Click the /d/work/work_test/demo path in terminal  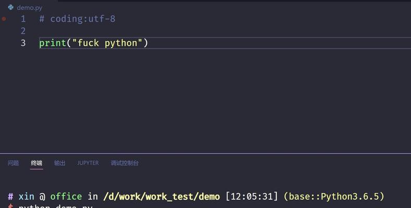(162, 197)
